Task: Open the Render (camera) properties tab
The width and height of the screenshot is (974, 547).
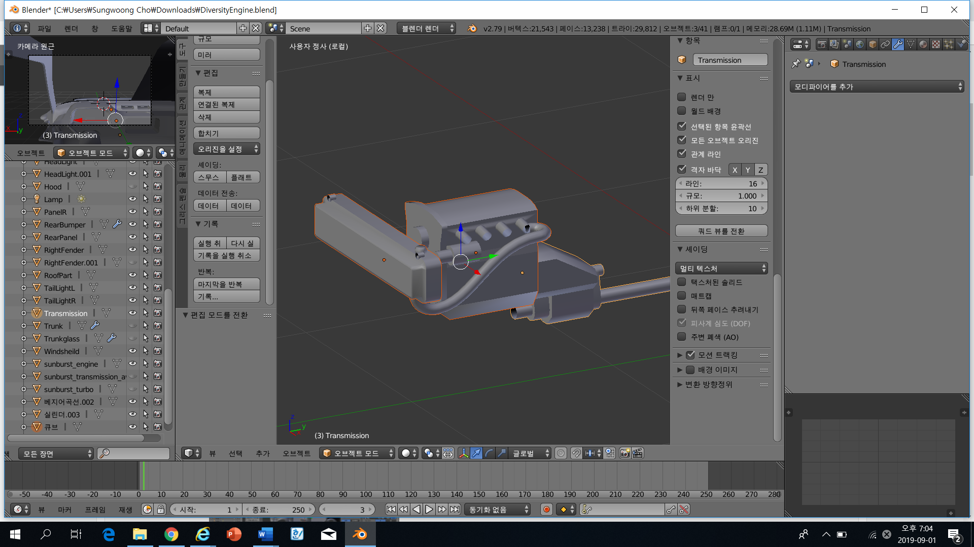Action: 822,44
